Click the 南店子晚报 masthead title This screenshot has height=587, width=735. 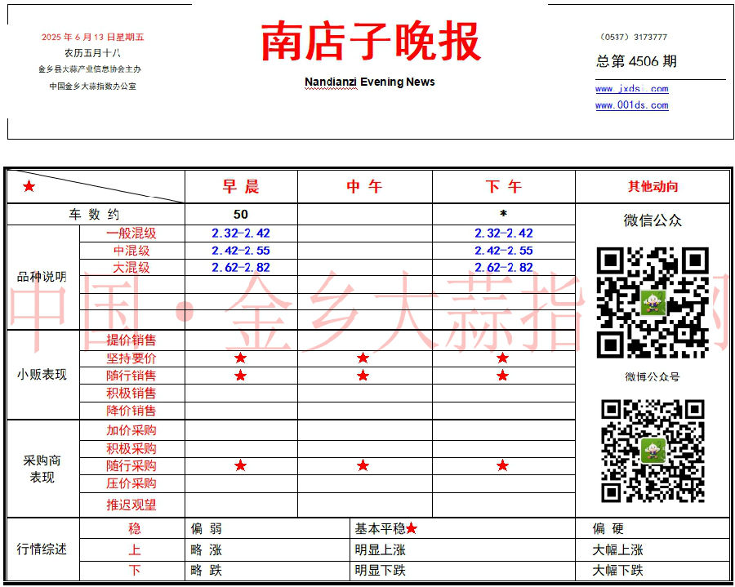pos(371,41)
